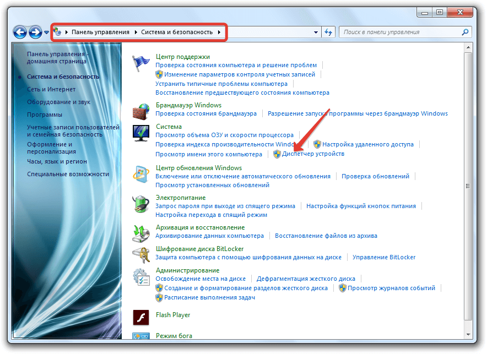Screen dimensions: 487x354
Task: Open the Архивация и восстановление icon
Action: [x=141, y=233]
